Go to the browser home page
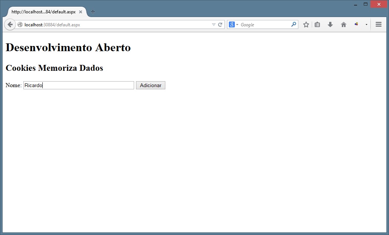The width and height of the screenshot is (389, 235). coord(344,25)
